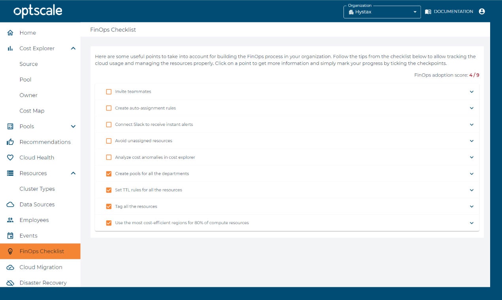Collapse the Resources menu arrow
Image resolution: width=502 pixels, height=300 pixels.
pyautogui.click(x=73, y=173)
